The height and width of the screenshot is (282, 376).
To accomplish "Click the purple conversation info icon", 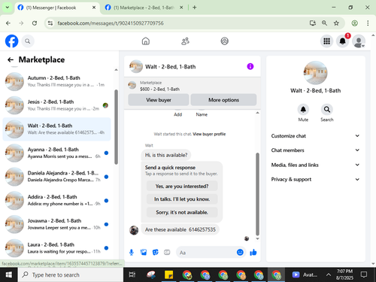I will 250,66.
